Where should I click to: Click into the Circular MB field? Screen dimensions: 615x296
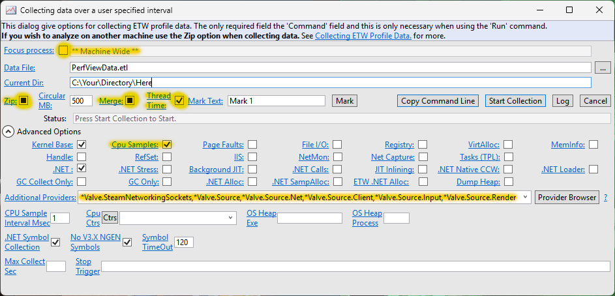coord(82,100)
